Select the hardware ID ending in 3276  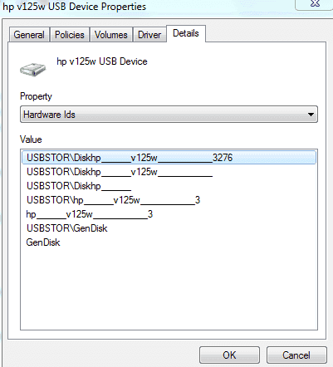point(169,158)
